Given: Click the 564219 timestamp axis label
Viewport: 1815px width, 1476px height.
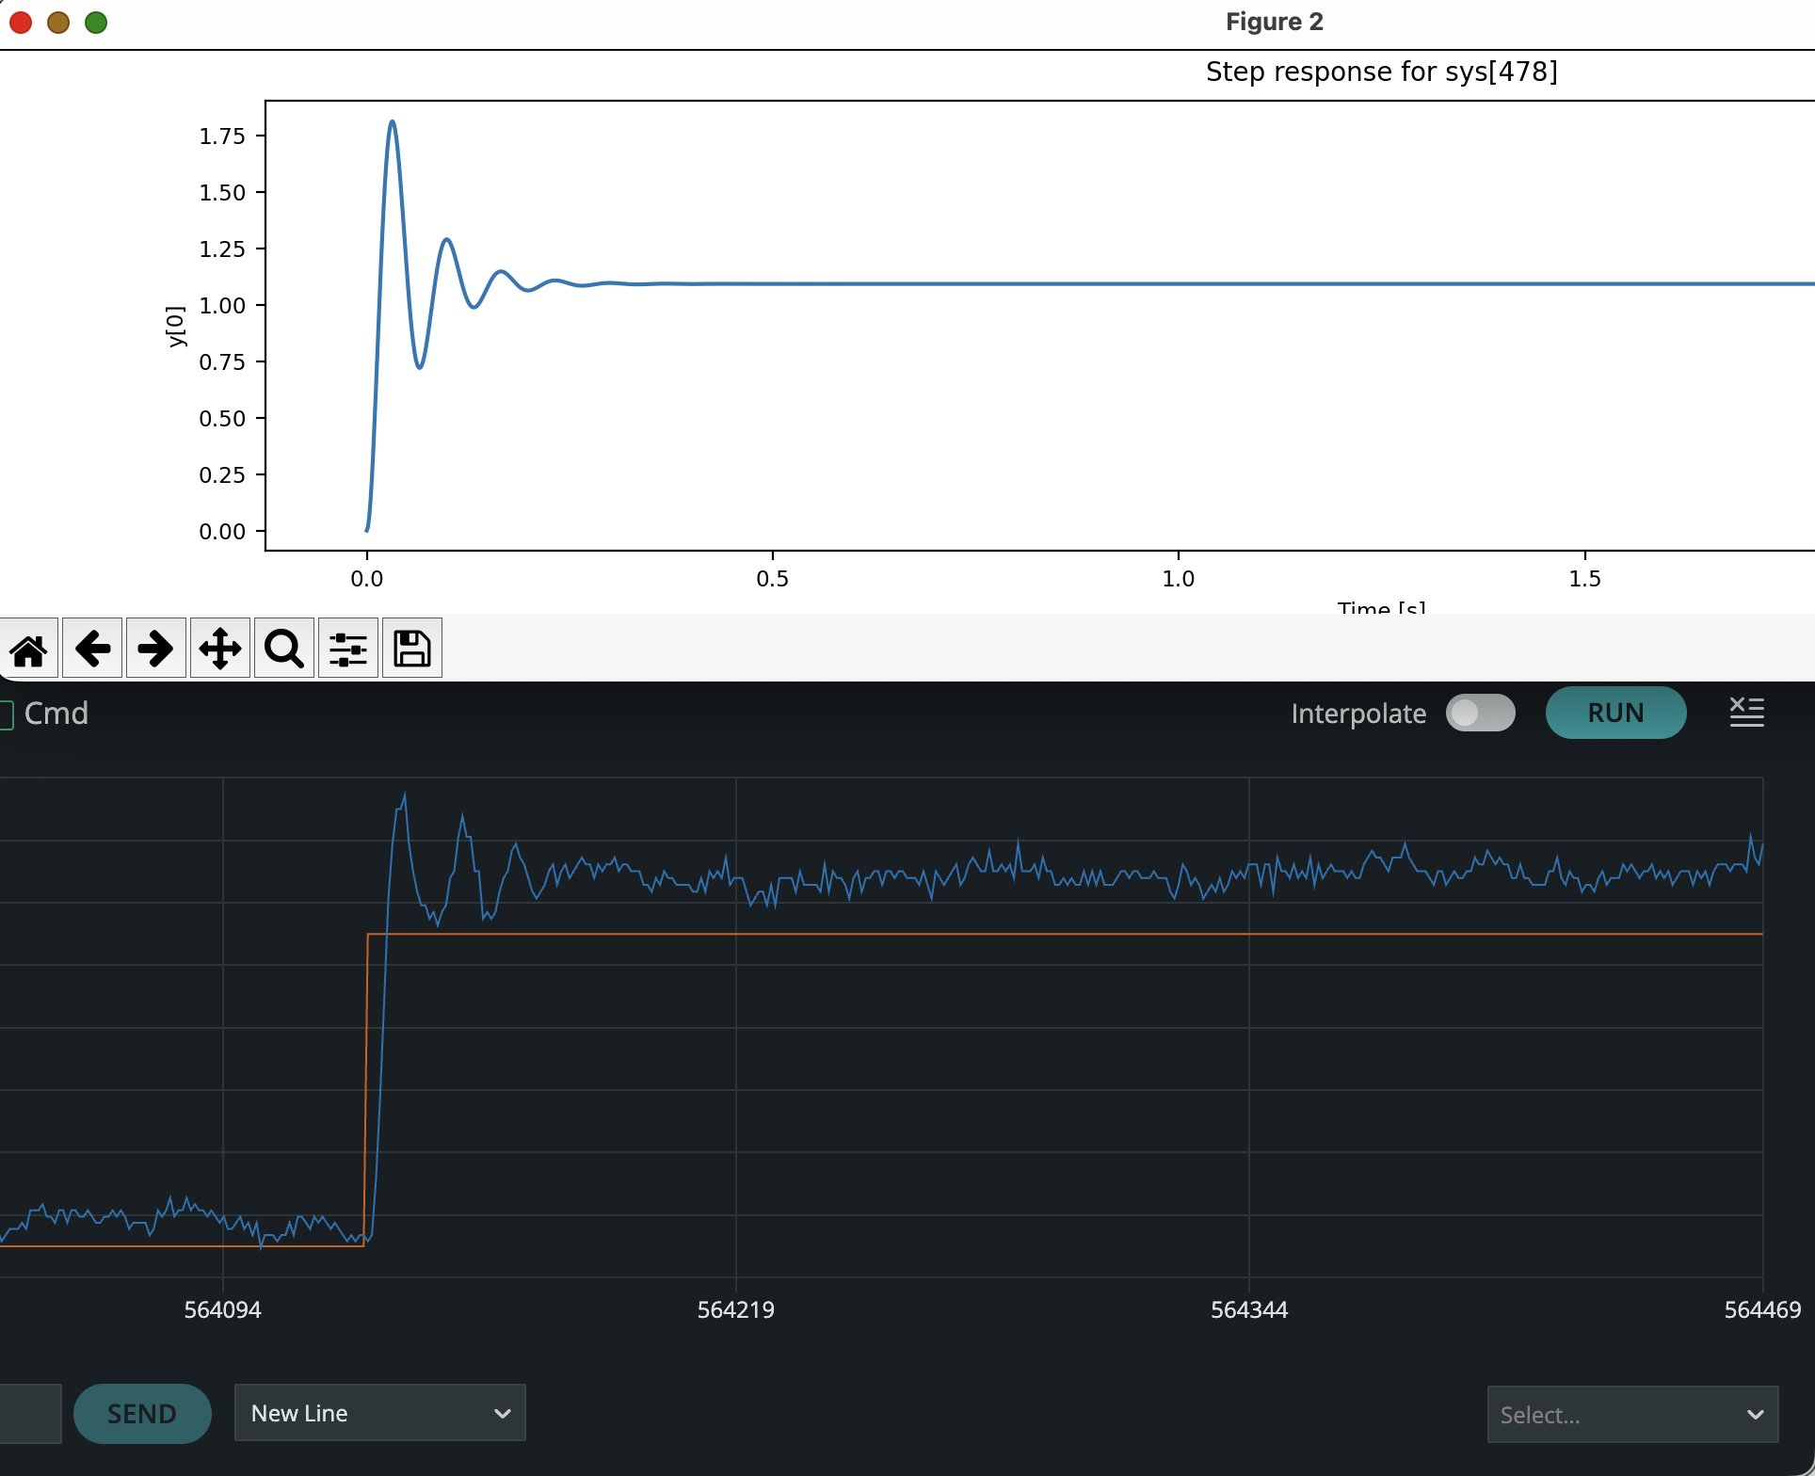Looking at the screenshot, I should pos(735,1309).
